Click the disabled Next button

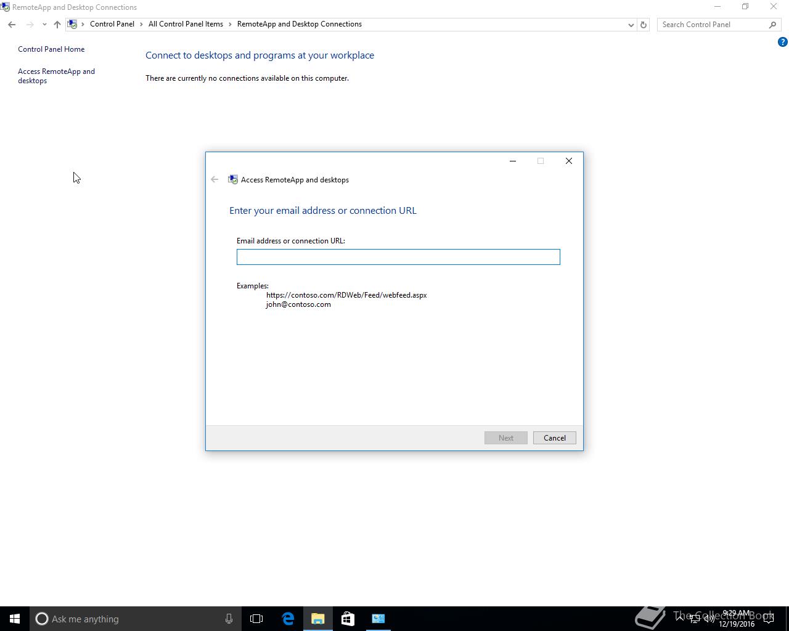coord(505,438)
